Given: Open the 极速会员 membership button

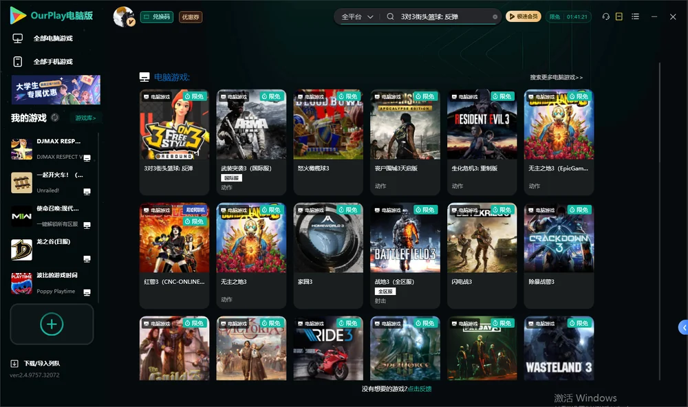Looking at the screenshot, I should click(524, 16).
